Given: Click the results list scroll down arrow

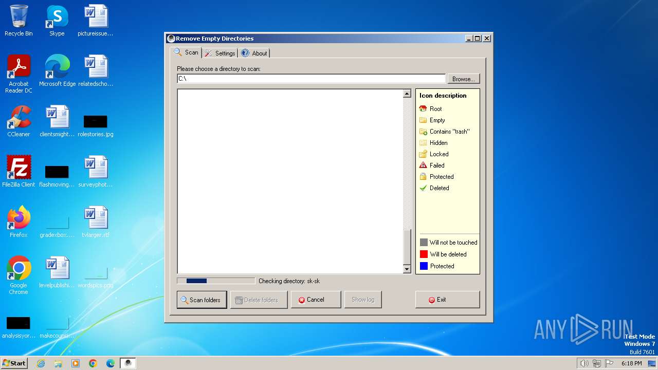Looking at the screenshot, I should pos(407,269).
